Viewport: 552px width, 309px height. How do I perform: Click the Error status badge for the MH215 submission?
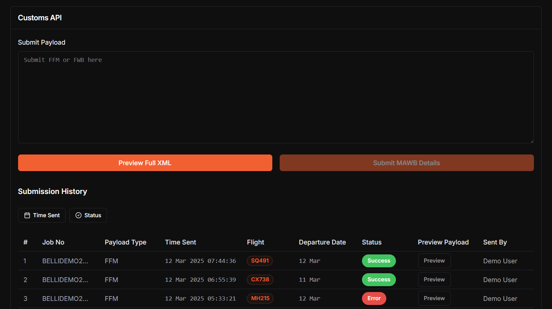click(x=374, y=298)
